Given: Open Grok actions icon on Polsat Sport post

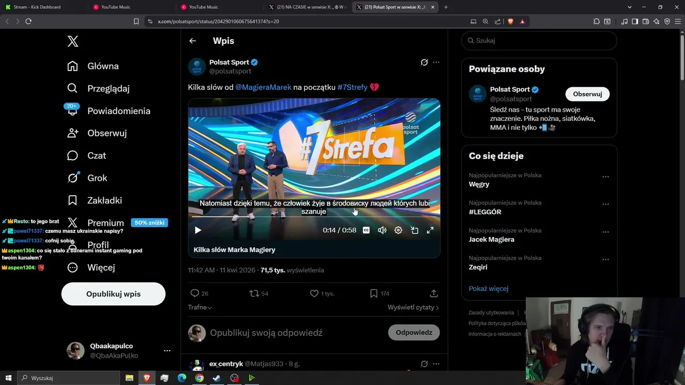Looking at the screenshot, I should [x=424, y=62].
